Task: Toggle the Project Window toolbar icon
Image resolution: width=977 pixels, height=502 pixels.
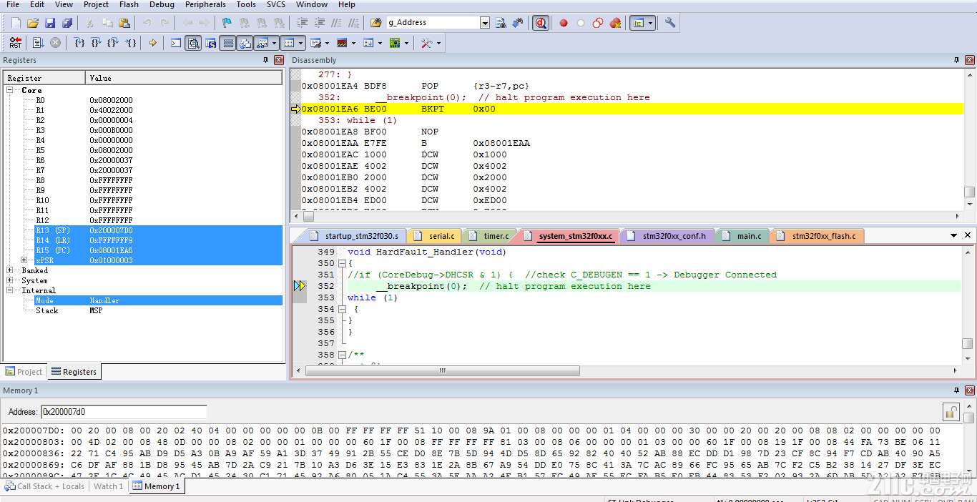Action: point(638,23)
